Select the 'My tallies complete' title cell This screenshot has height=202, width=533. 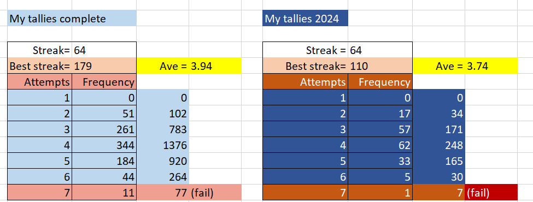(x=72, y=19)
